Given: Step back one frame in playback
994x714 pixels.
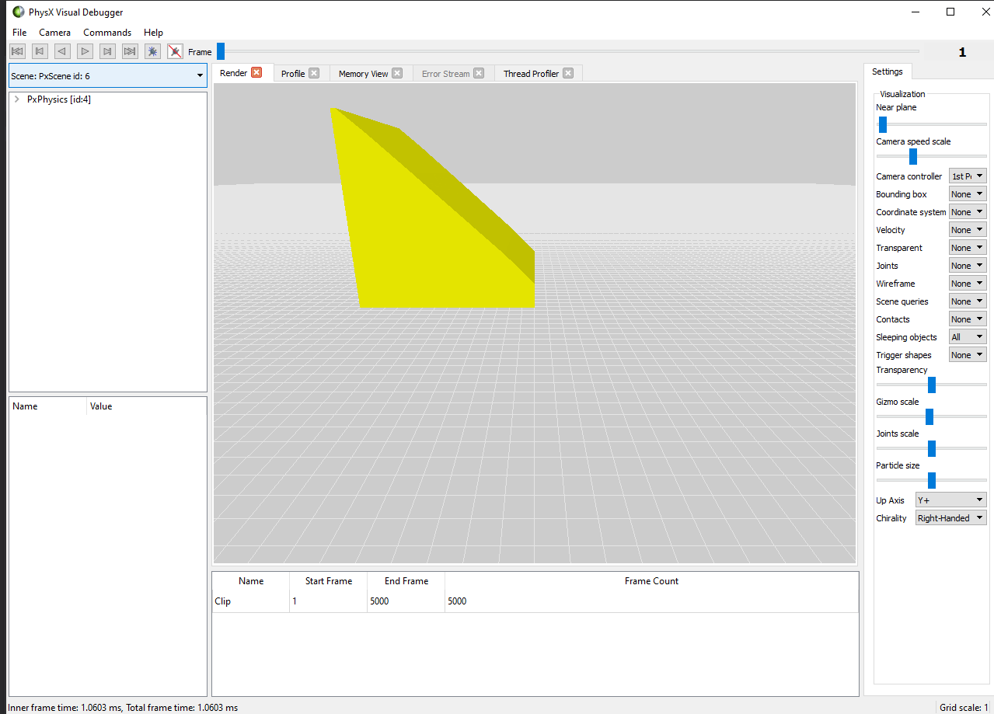Looking at the screenshot, I should [x=61, y=51].
